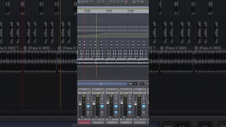Open FX chain on fourth mixer strip
The image size is (226, 127).
click(130, 101)
